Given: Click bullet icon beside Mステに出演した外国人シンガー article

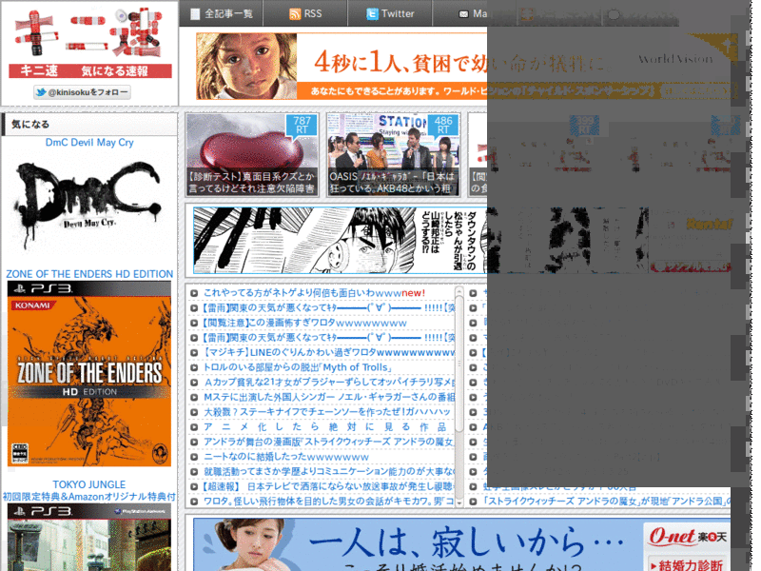Looking at the screenshot, I should tap(194, 397).
